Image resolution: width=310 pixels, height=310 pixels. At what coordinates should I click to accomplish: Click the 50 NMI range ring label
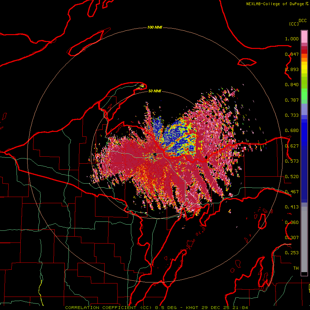(155, 91)
